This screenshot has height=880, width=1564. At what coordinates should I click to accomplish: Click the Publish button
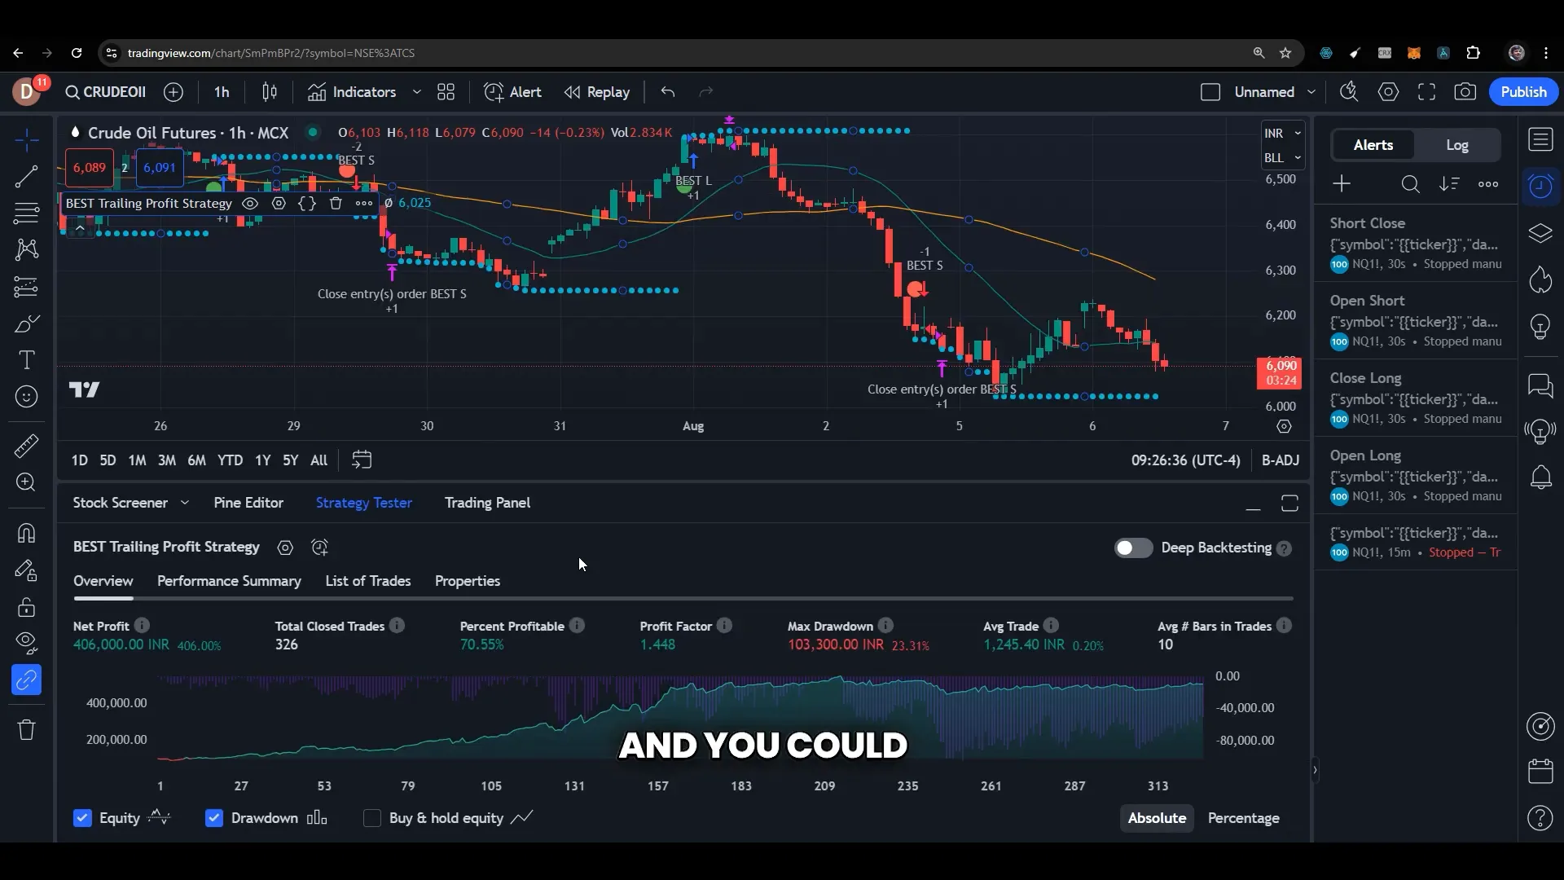pos(1523,92)
